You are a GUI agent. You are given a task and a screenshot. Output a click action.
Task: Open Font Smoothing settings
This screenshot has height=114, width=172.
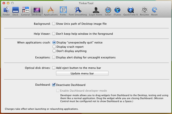coord(78,11)
